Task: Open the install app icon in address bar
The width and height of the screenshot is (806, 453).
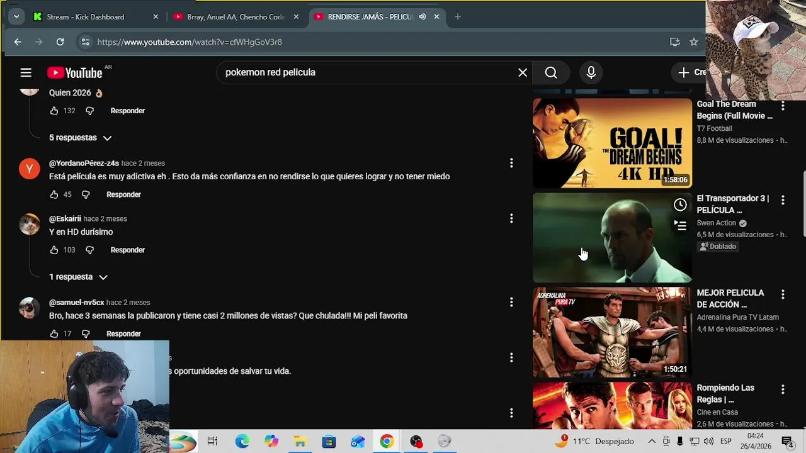Action: [674, 42]
